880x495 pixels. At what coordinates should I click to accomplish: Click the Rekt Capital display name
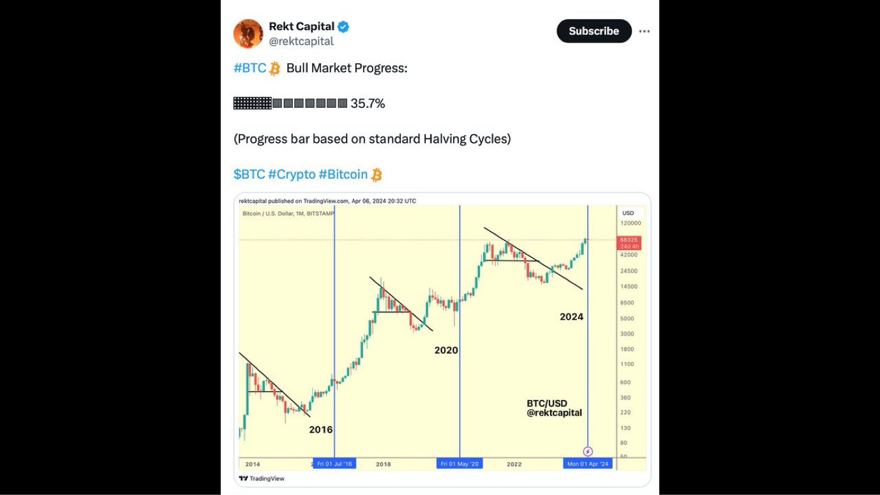pos(301,27)
